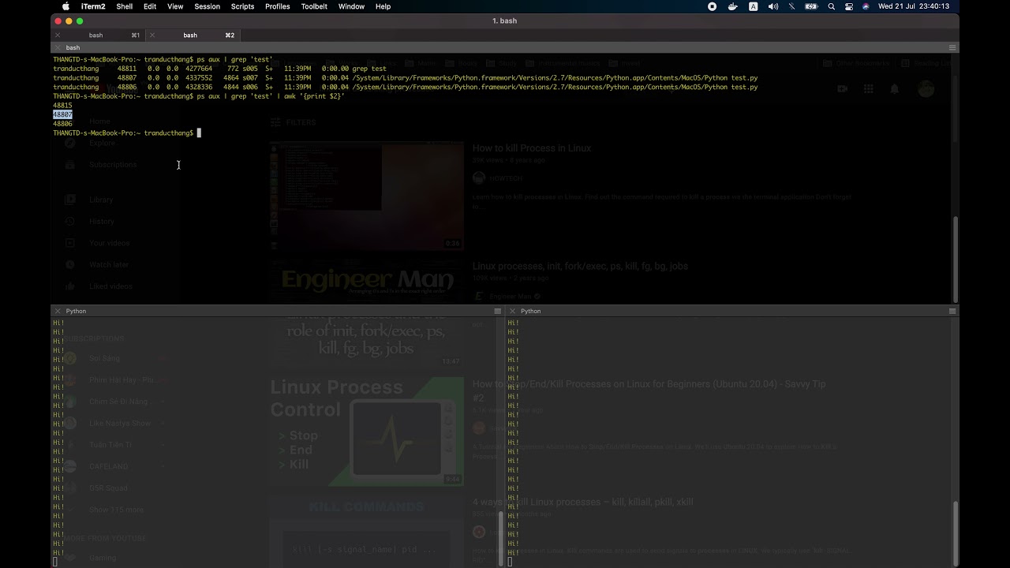Open the left Python pane's hamburger menu

[497, 311]
